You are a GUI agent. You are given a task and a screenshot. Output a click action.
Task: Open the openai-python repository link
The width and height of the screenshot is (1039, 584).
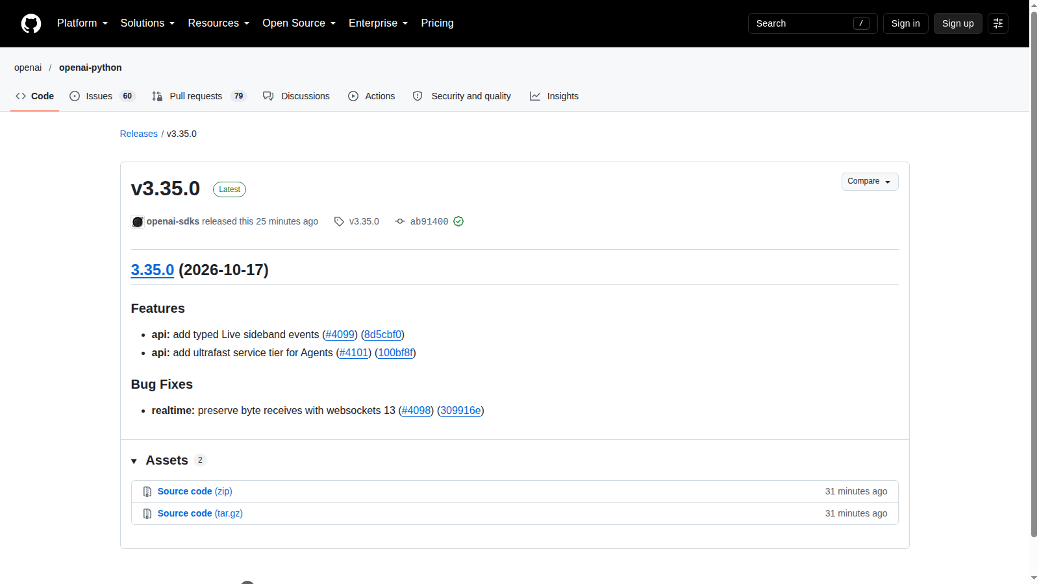coord(90,67)
